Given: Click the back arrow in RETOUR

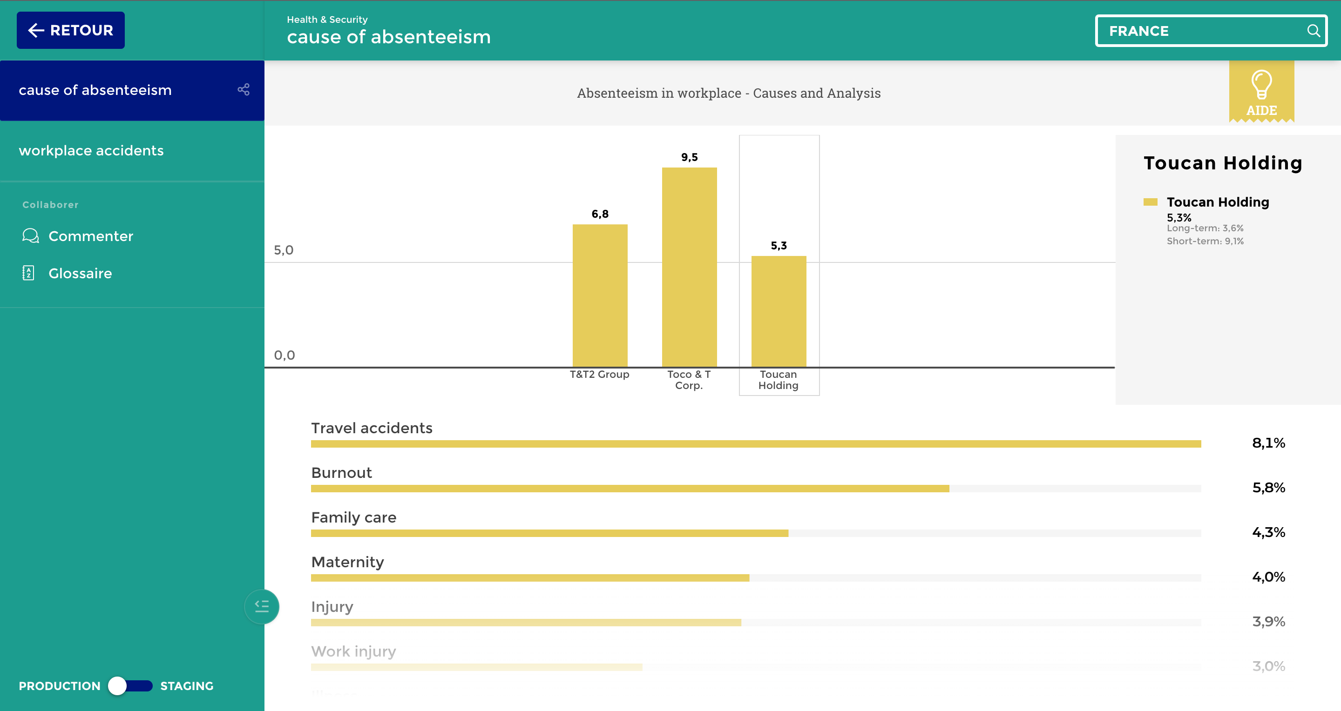Looking at the screenshot, I should click(x=36, y=30).
